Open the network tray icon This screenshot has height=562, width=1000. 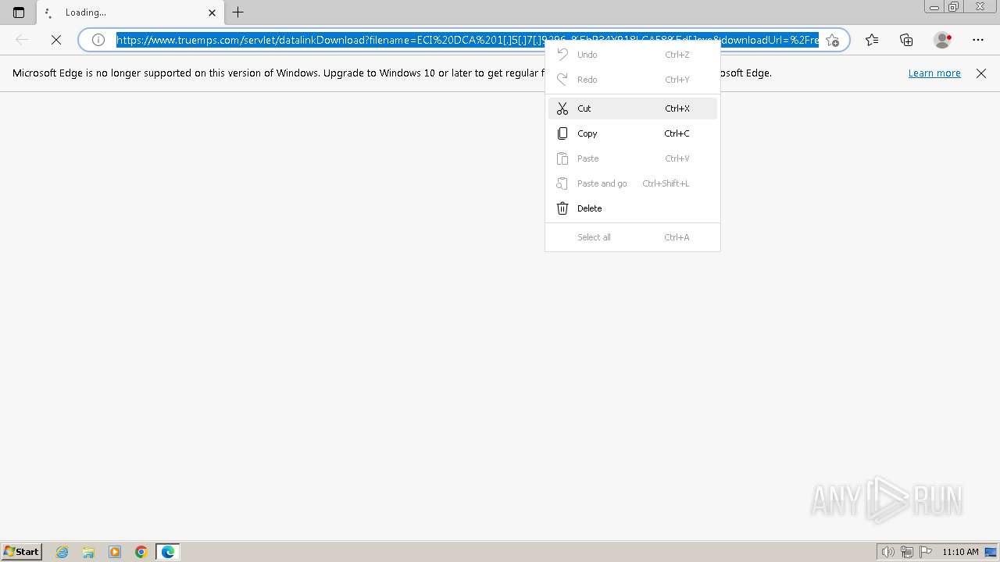[x=907, y=552]
